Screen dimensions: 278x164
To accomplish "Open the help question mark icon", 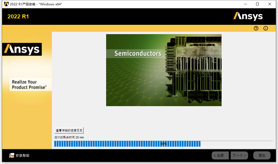I will click(256, 28).
